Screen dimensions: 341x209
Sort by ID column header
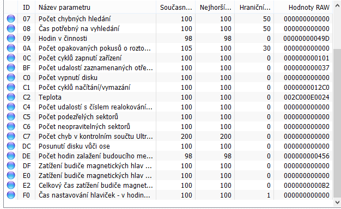click(x=26, y=8)
